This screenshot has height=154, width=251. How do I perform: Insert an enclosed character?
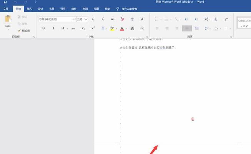[142, 28]
